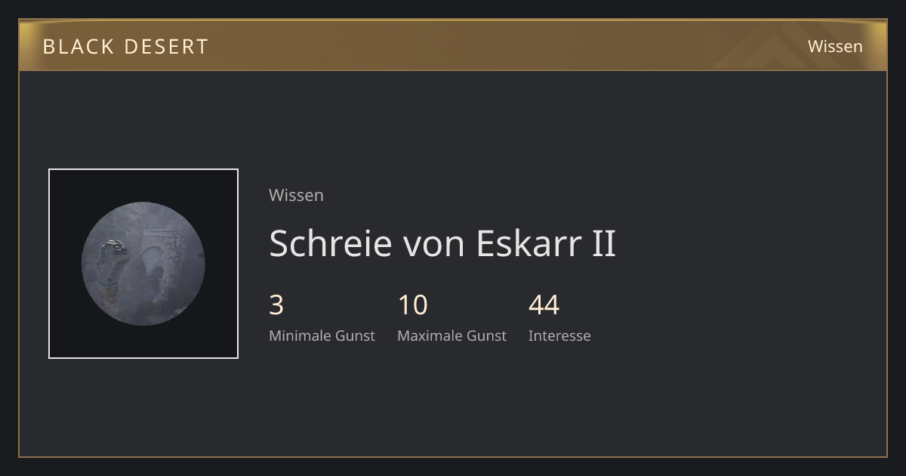Viewport: 906px width, 476px height.
Task: Click the maximum favor value 10
Action: pos(412,305)
